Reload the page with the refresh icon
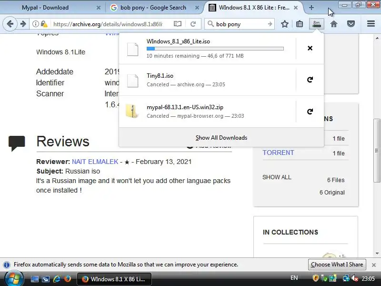 [x=193, y=24]
